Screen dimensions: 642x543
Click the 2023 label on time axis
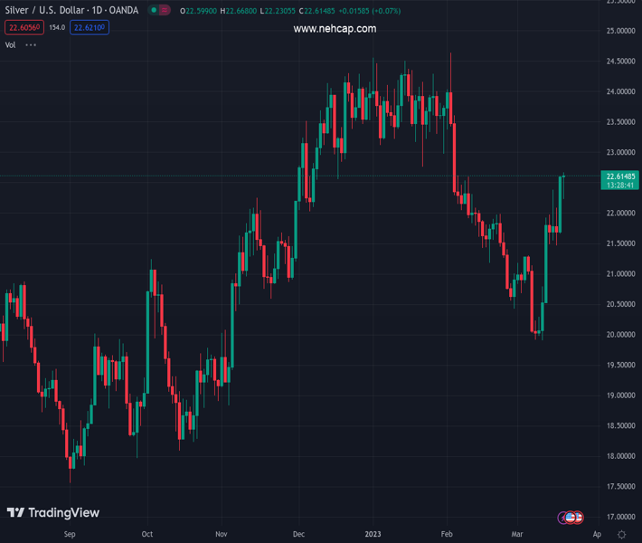pyautogui.click(x=373, y=534)
